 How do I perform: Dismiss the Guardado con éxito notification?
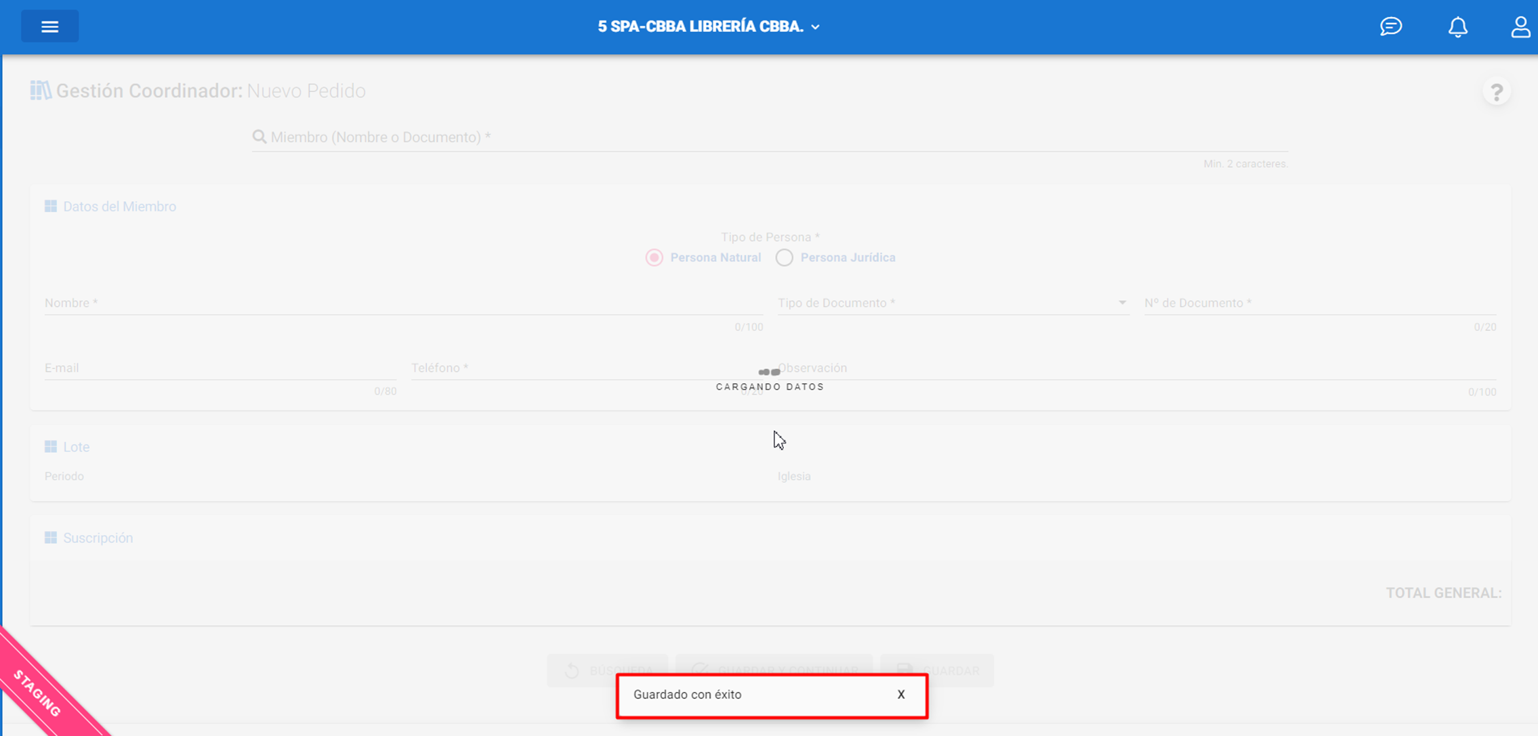(x=901, y=694)
